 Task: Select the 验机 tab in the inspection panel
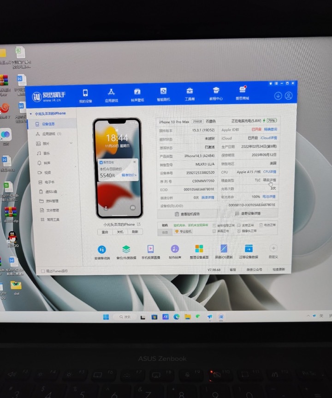165,225
